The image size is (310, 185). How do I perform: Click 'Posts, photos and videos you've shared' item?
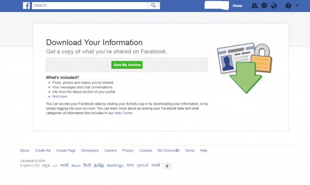coord(83,83)
